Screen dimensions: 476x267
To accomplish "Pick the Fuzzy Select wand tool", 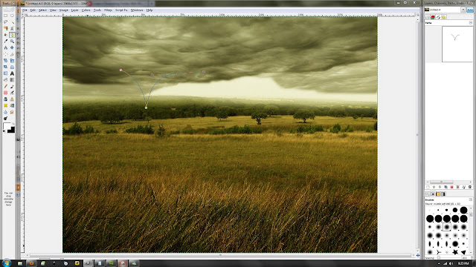I will (x=12, y=22).
